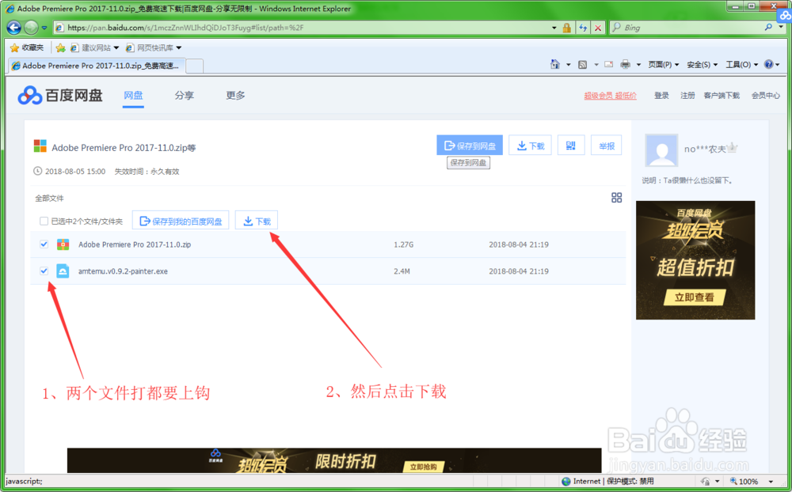Click the 举报 report button
Screen dimensions: 792x492
coord(607,146)
